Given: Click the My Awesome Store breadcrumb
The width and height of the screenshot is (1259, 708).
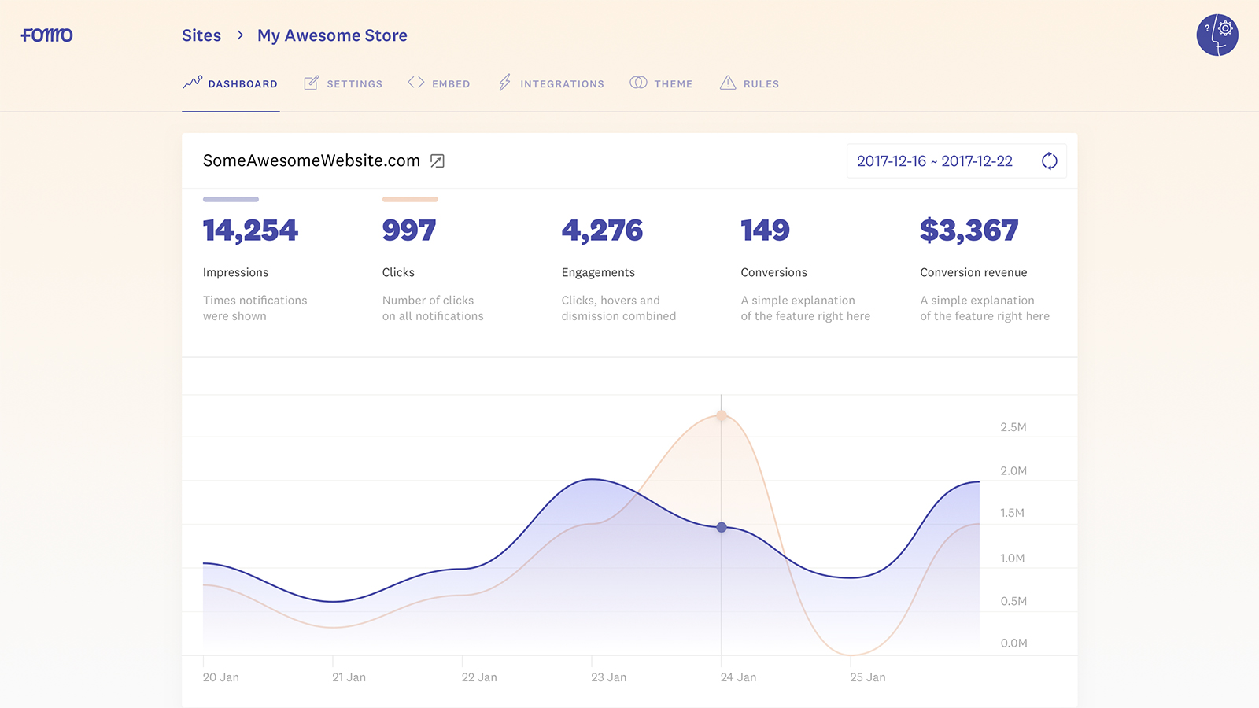Looking at the screenshot, I should coord(332,35).
